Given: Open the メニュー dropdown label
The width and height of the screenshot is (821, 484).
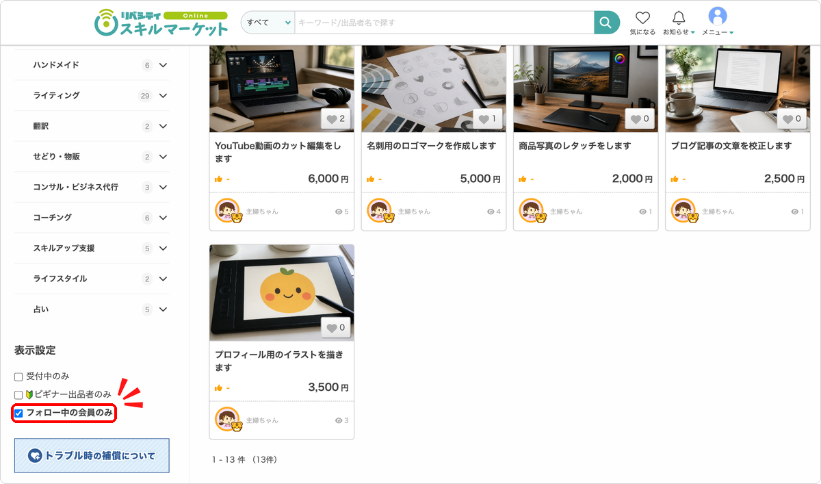Looking at the screenshot, I should 718,32.
